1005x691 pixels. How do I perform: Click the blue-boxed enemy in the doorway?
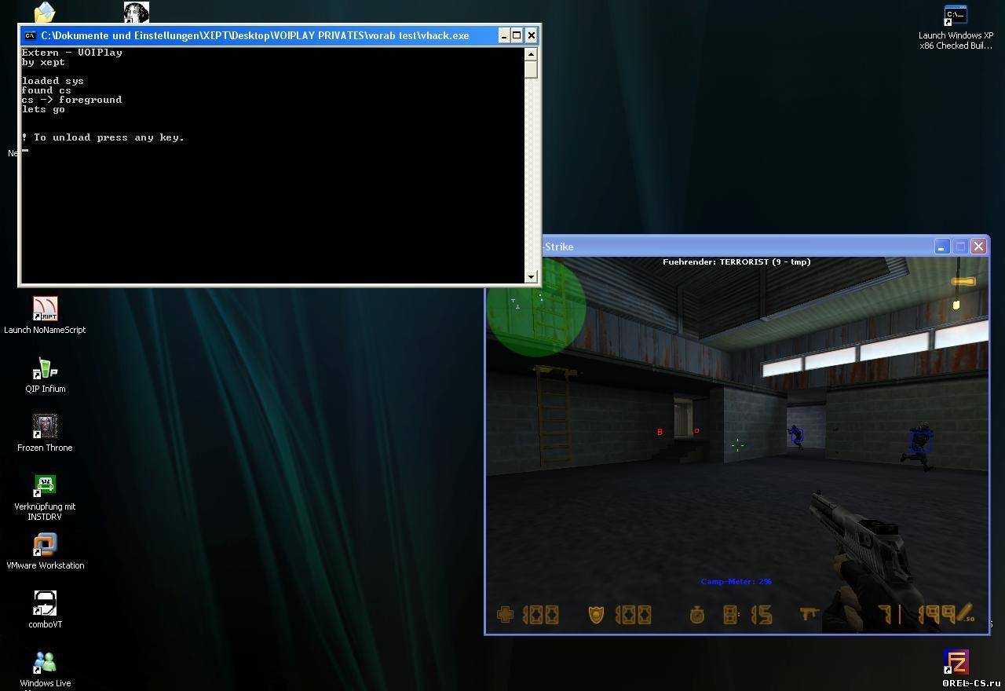pos(795,435)
